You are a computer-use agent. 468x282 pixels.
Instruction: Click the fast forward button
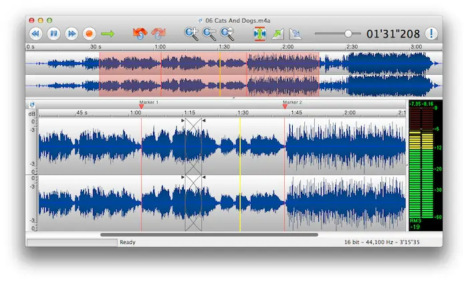click(72, 33)
